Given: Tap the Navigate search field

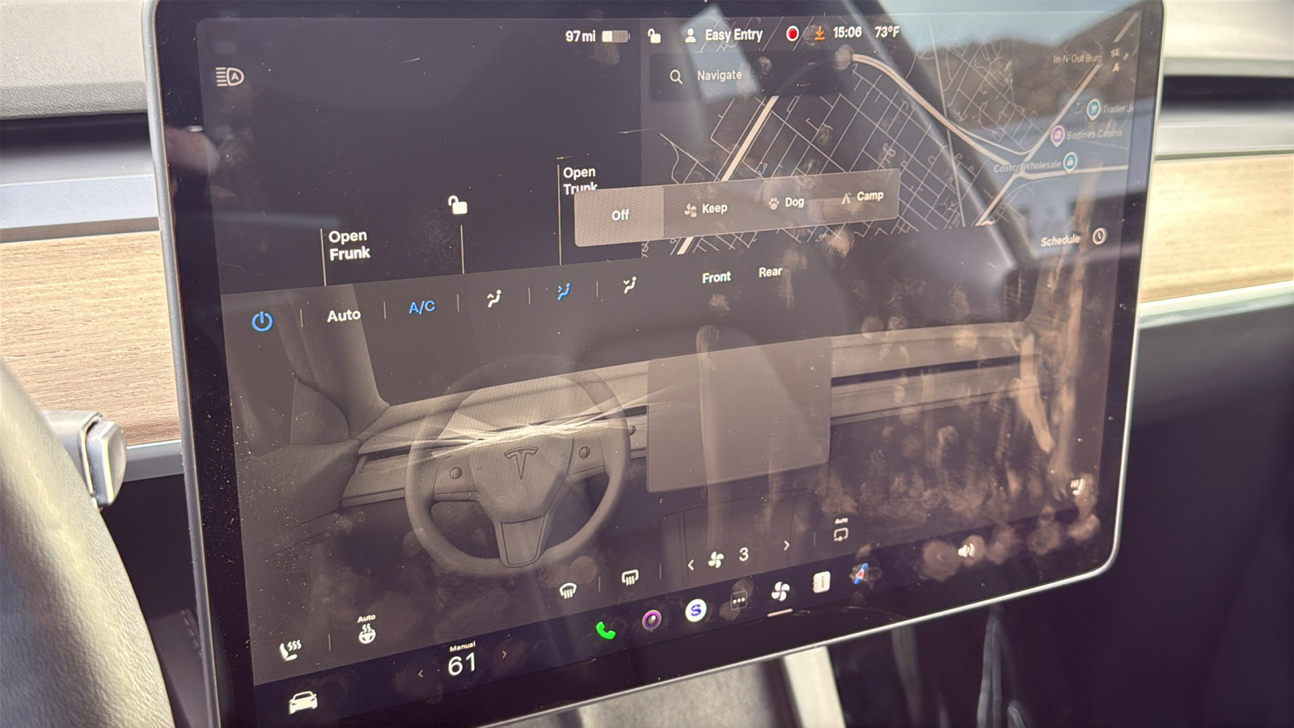Looking at the screenshot, I should 718,74.
